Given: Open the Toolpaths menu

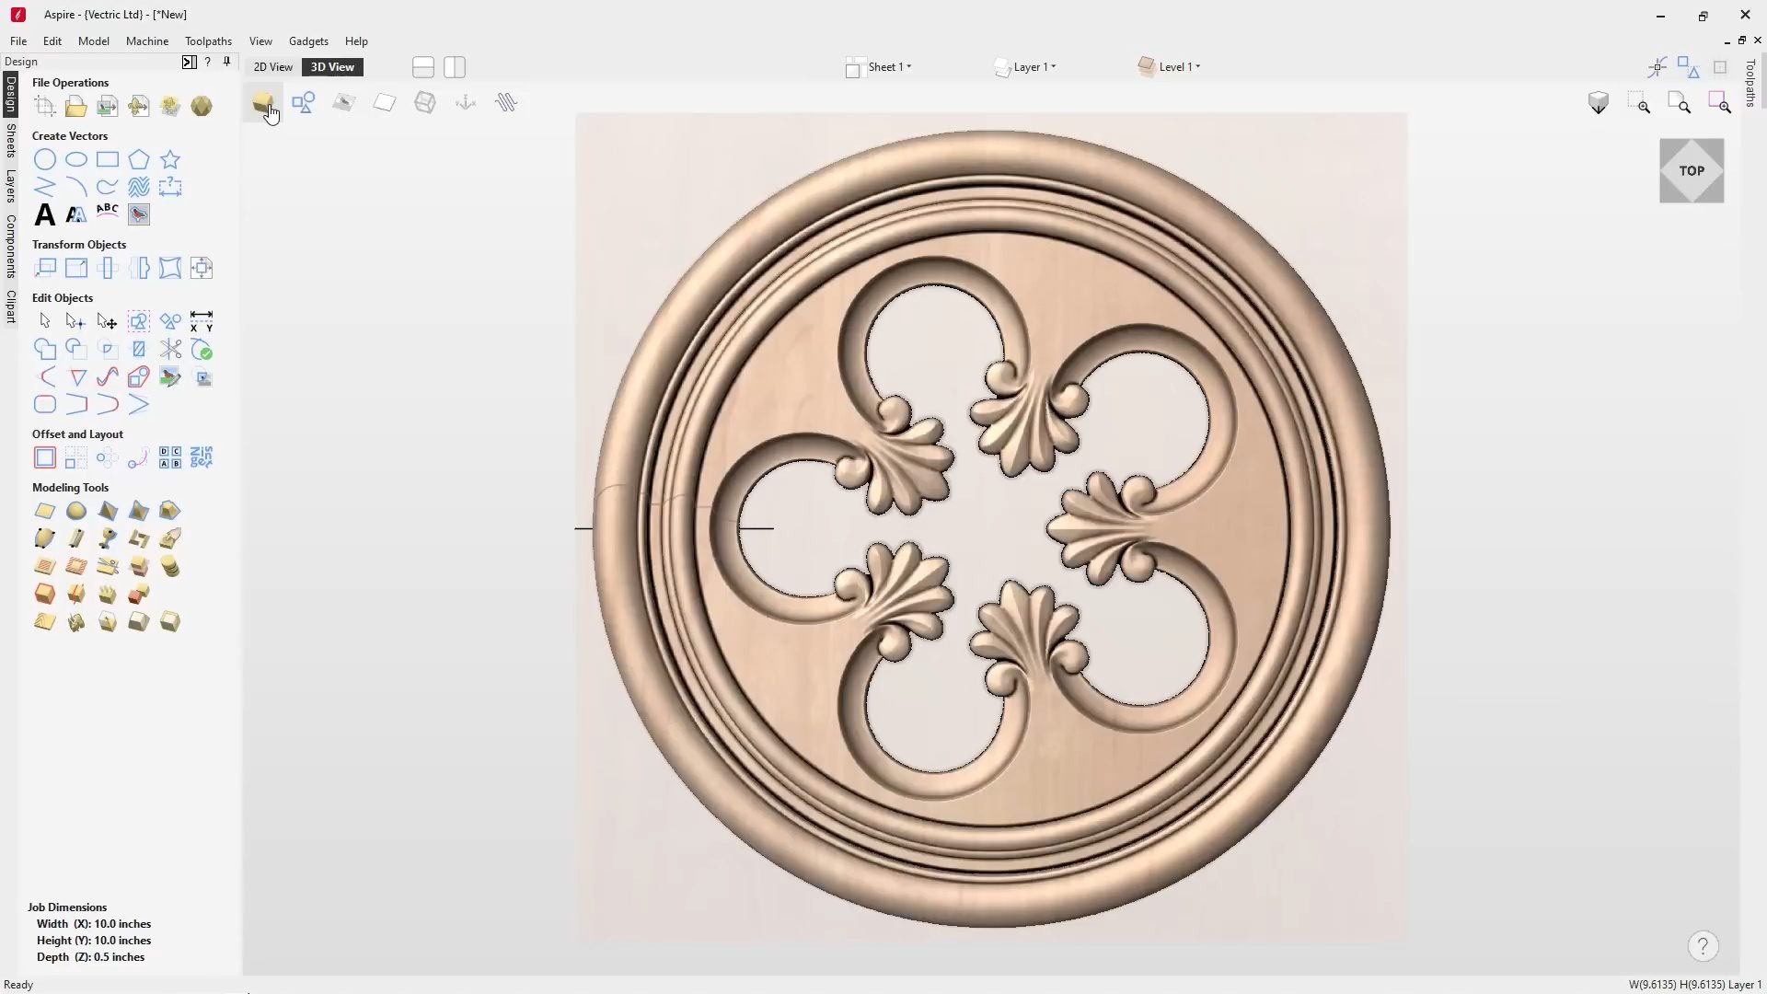Looking at the screenshot, I should coord(208,41).
